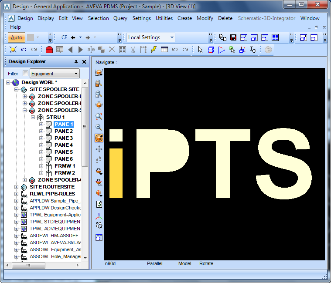Click the red Save work icon
331x283 pixels.
[233, 37]
